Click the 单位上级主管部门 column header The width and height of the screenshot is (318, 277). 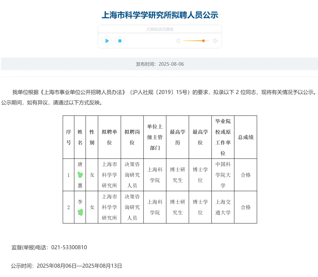tap(155, 137)
